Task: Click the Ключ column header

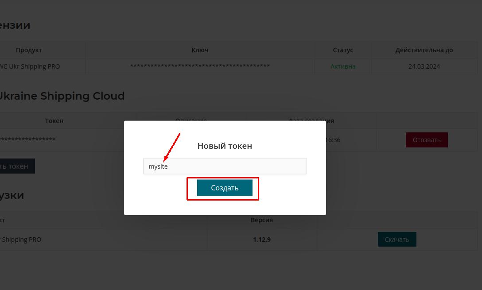Action: (200, 50)
